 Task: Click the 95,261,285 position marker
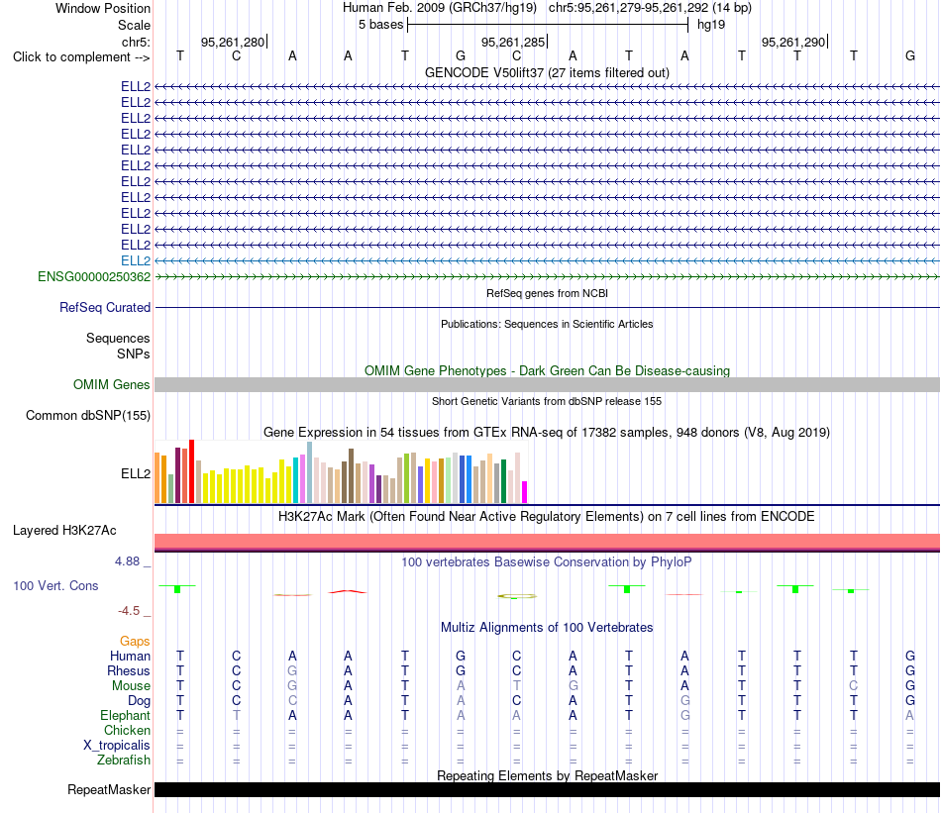pyautogui.click(x=514, y=42)
